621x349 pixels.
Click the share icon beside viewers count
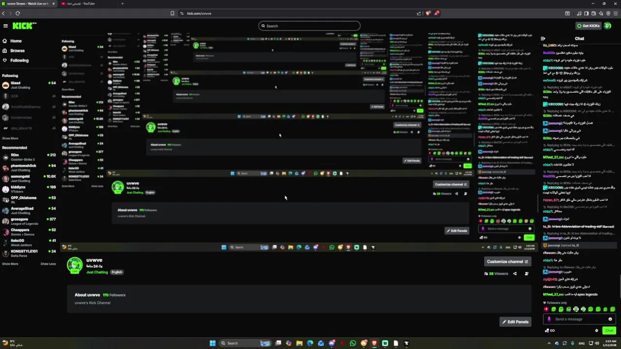[515, 273]
